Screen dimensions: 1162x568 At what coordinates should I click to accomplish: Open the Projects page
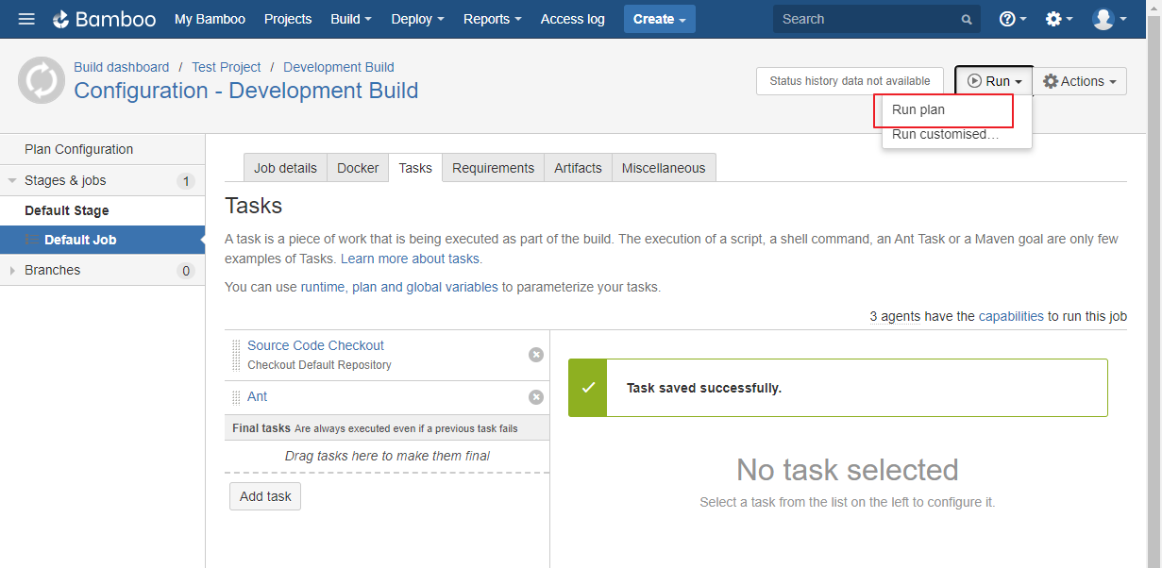coord(288,19)
